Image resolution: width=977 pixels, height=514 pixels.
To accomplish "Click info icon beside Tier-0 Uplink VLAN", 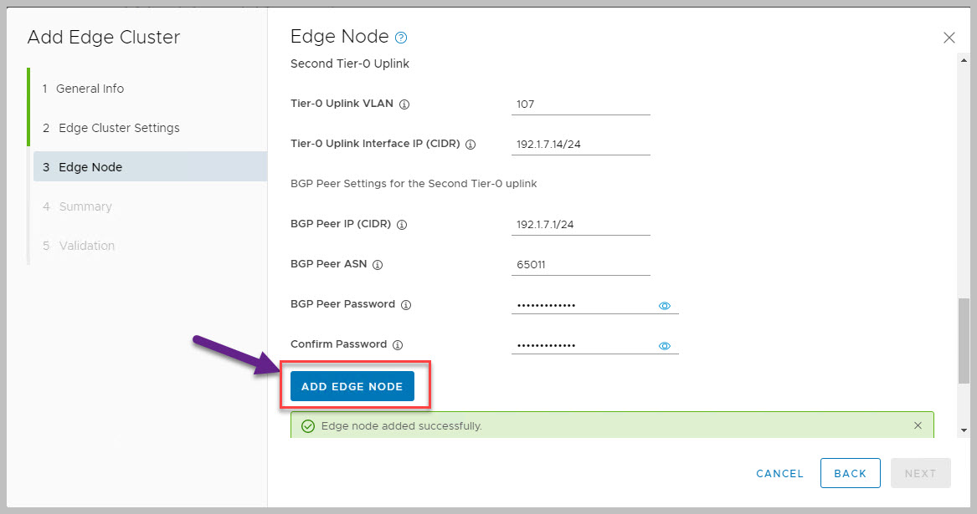I will point(404,104).
